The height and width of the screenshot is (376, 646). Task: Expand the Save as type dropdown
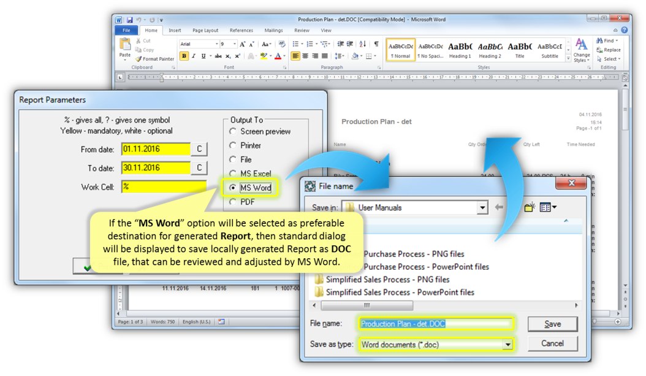tap(507, 344)
